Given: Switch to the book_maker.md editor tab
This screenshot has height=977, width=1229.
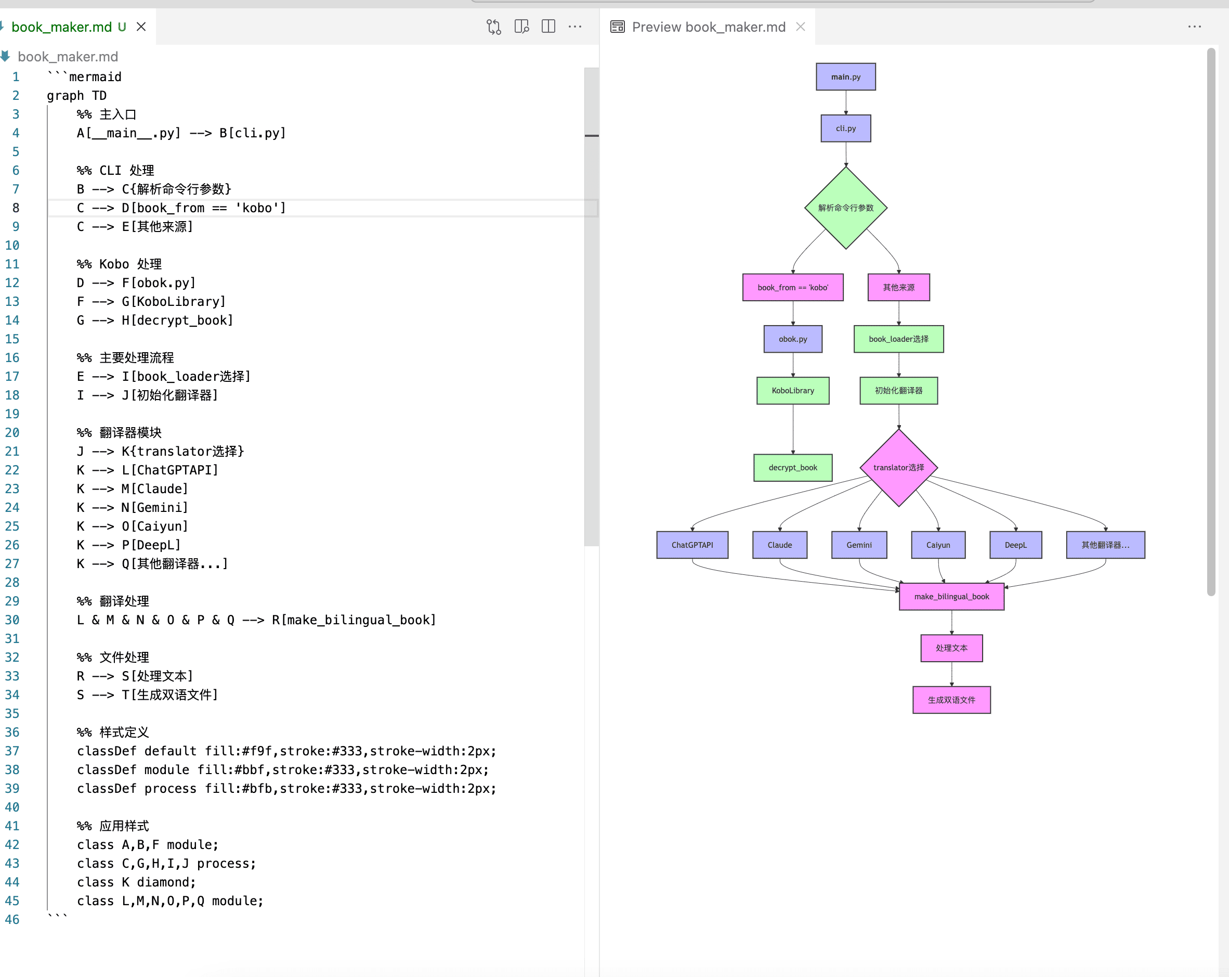Looking at the screenshot, I should coord(62,27).
